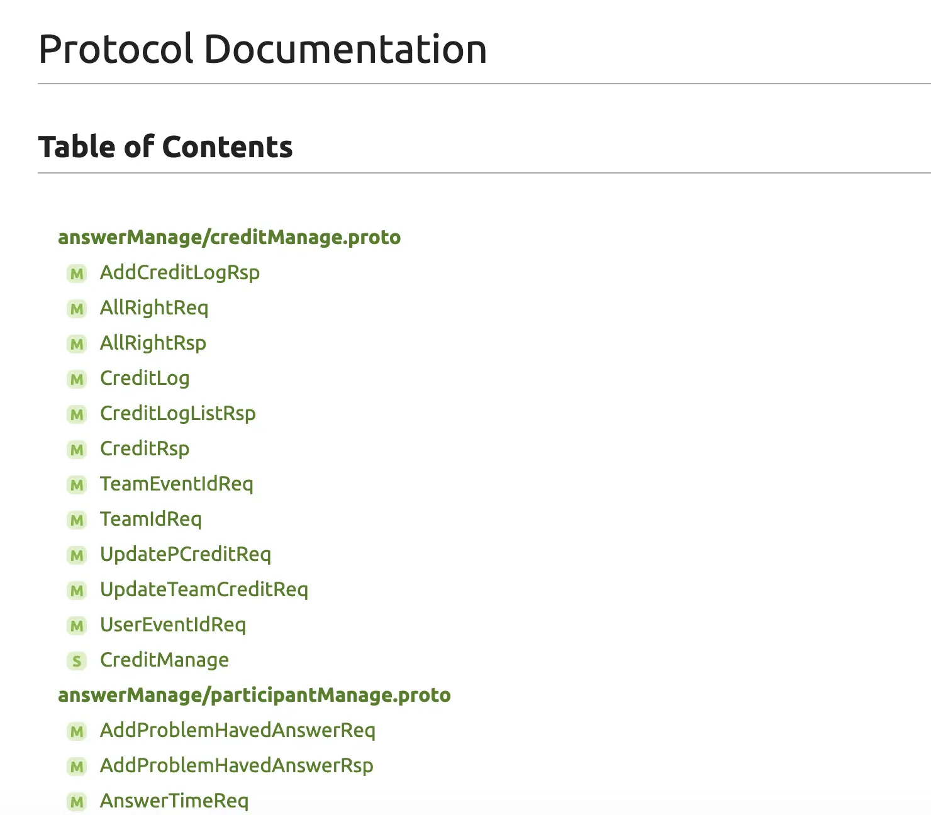Open the CreditRsp message link

tap(145, 448)
